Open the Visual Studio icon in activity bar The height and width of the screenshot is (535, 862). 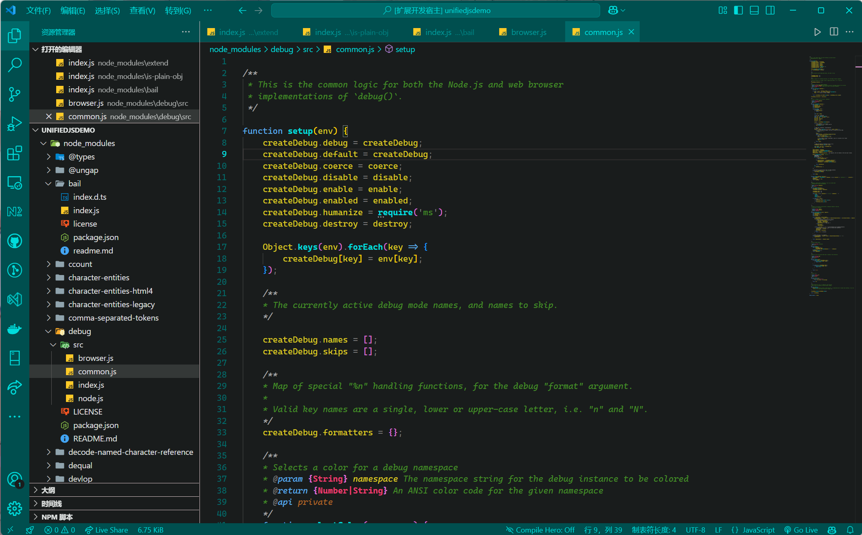[x=15, y=299]
